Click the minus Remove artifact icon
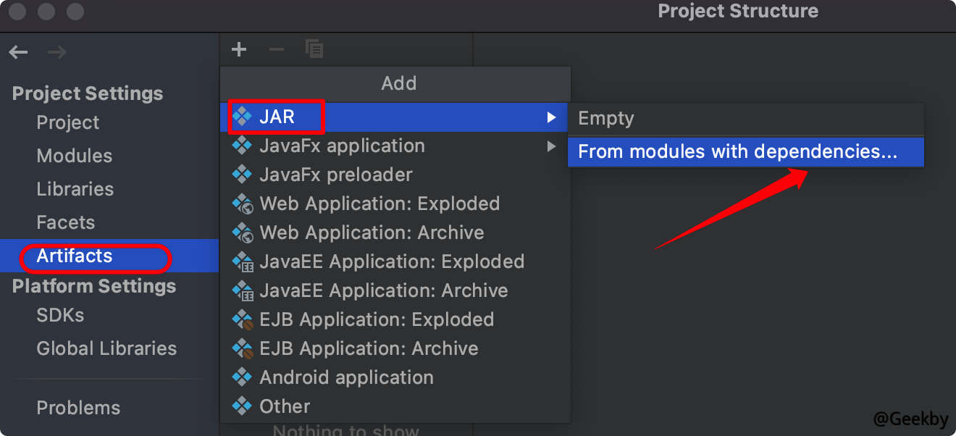956x436 pixels. 276,50
